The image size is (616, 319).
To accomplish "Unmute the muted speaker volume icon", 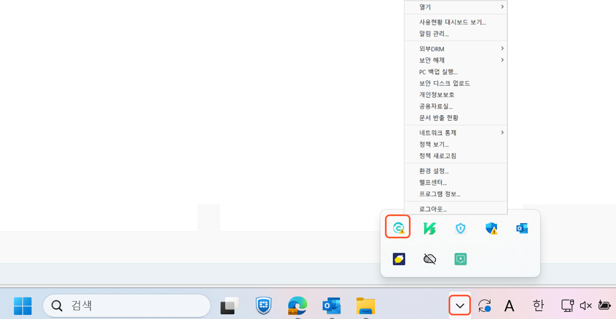I will pos(585,306).
